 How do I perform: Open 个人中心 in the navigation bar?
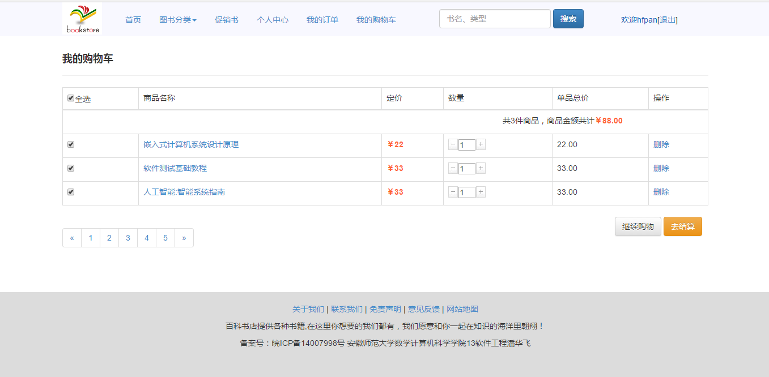pos(273,20)
